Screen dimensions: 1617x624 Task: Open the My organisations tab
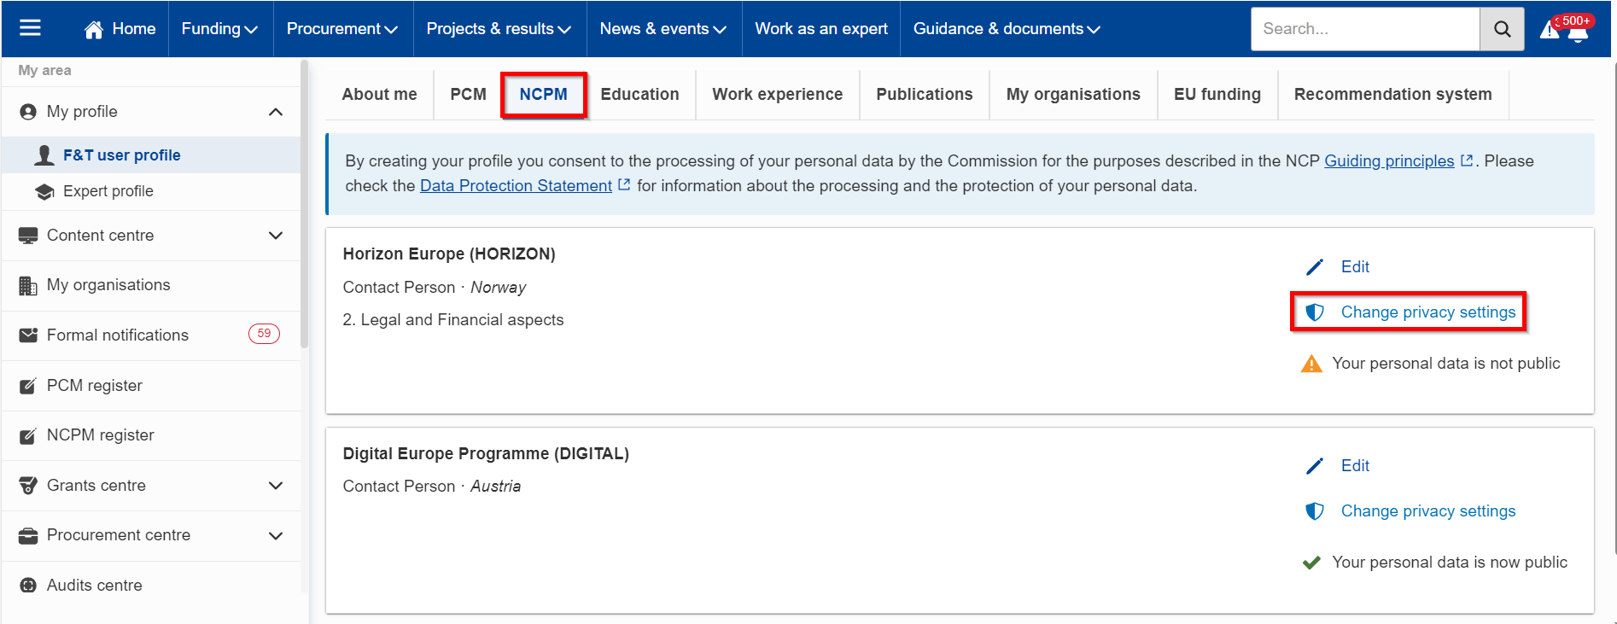(x=1073, y=95)
